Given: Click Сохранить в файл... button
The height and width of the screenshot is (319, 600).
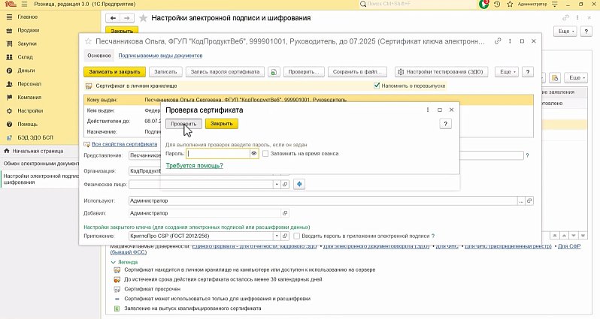Looking at the screenshot, I should [x=357, y=72].
